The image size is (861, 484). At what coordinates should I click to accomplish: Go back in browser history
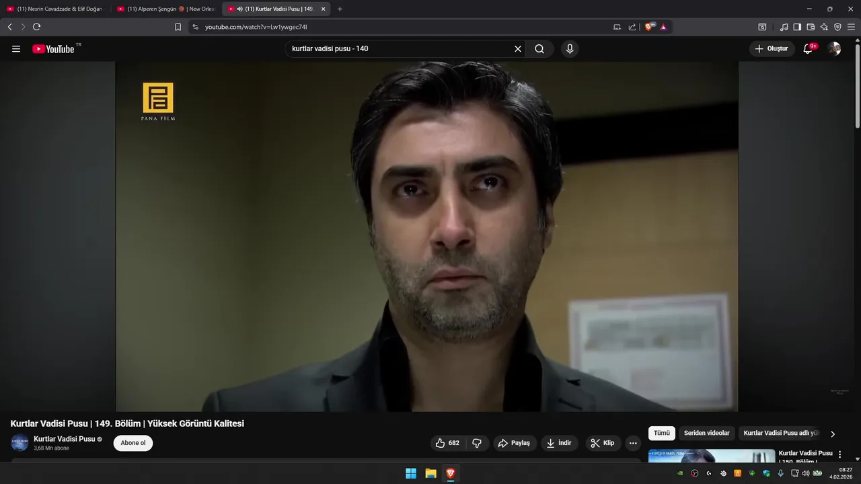tap(9, 27)
